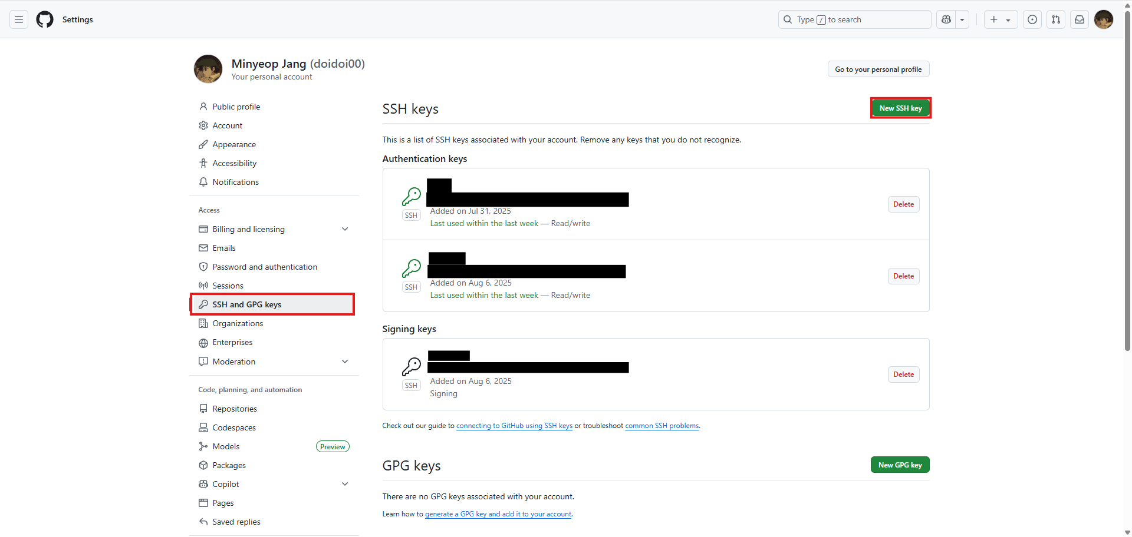Screen dimensions: 1132x537
Task: Select SSH and GPG keys in sidebar
Action: click(246, 304)
